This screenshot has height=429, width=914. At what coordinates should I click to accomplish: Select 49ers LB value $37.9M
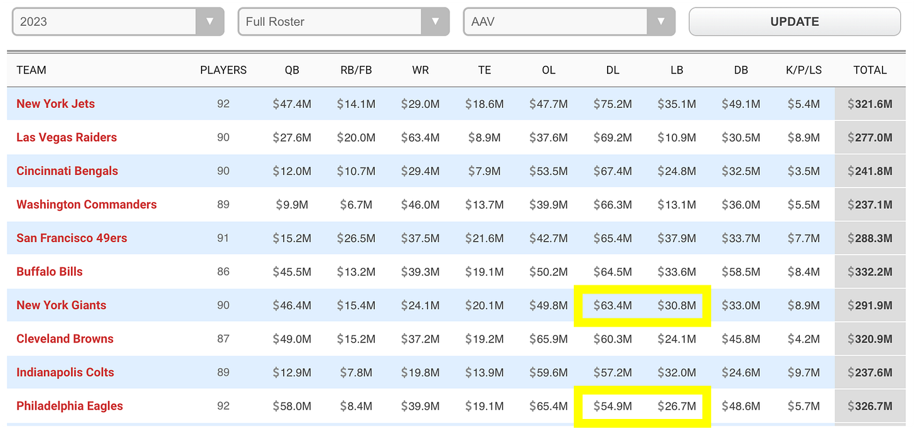click(677, 238)
